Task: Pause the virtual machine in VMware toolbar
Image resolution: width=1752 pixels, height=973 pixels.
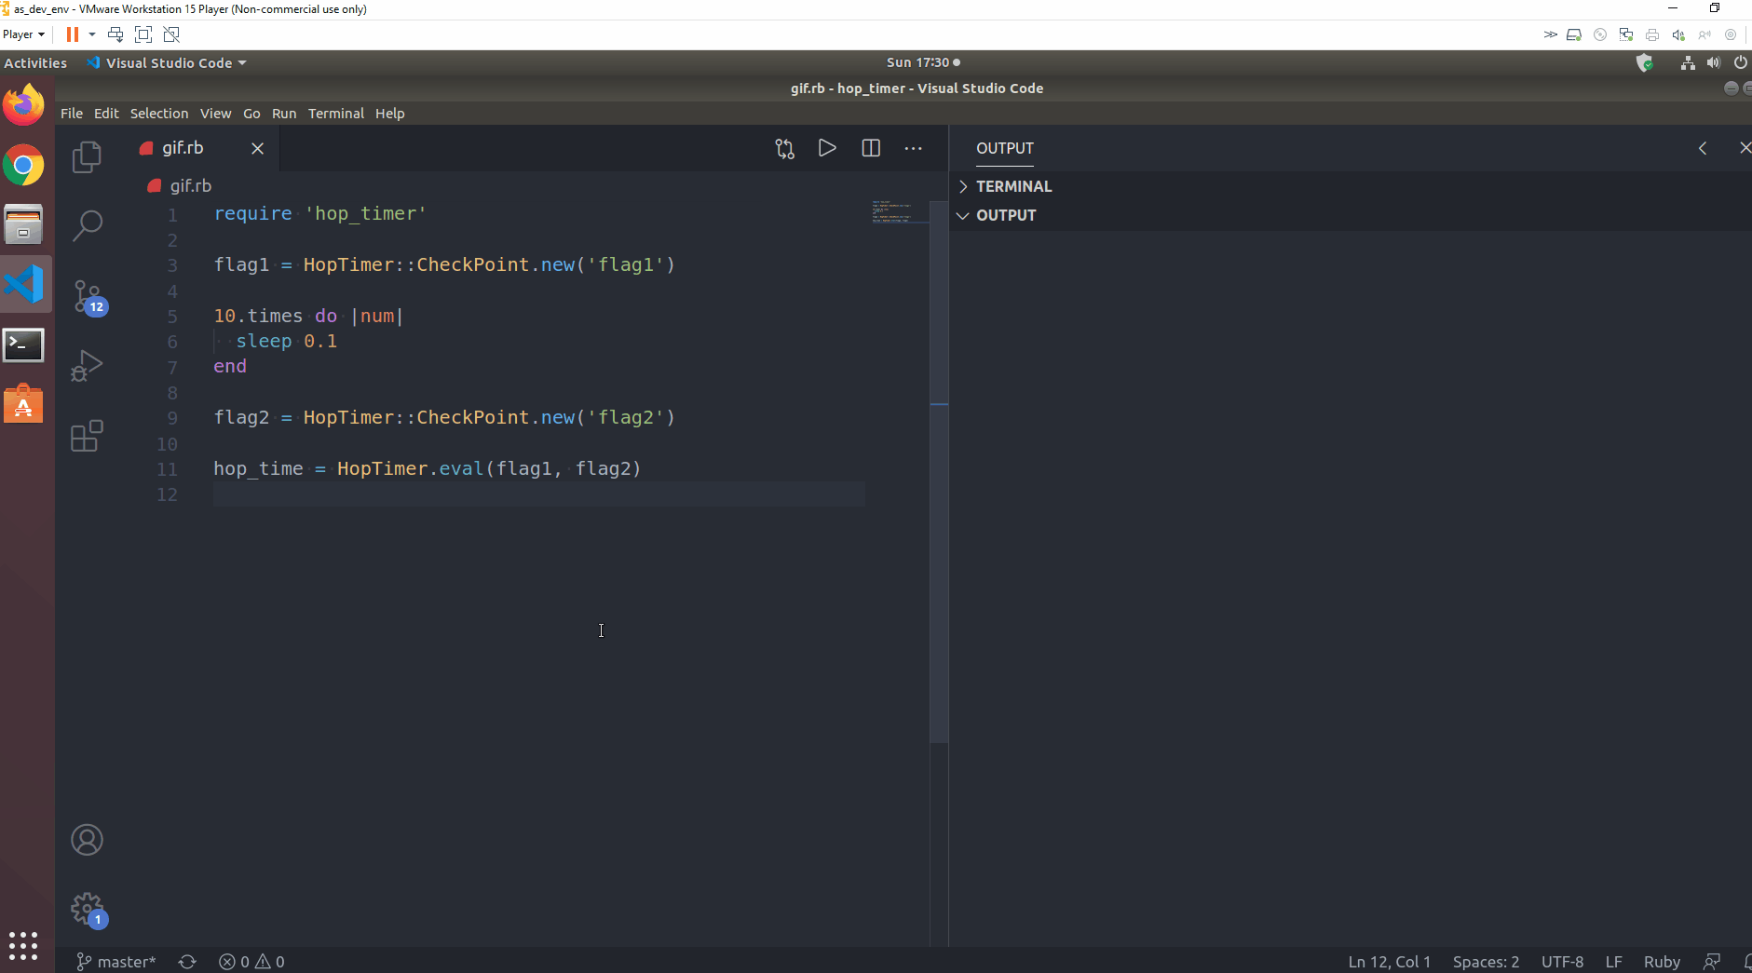Action: [x=72, y=34]
